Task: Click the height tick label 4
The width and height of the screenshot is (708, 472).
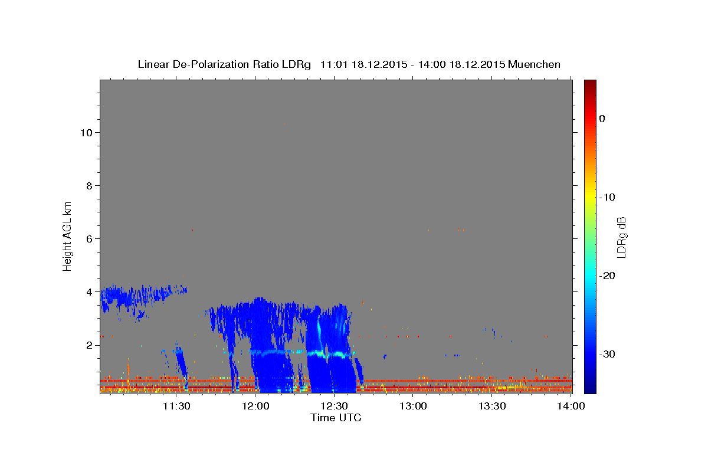Action: click(x=88, y=292)
